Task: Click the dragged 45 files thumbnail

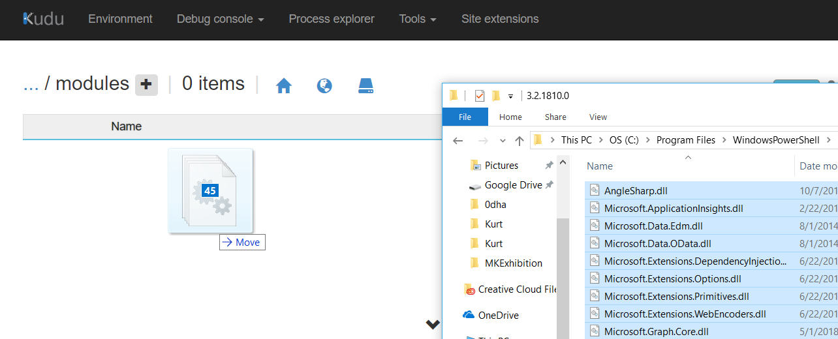Action: tap(210, 190)
